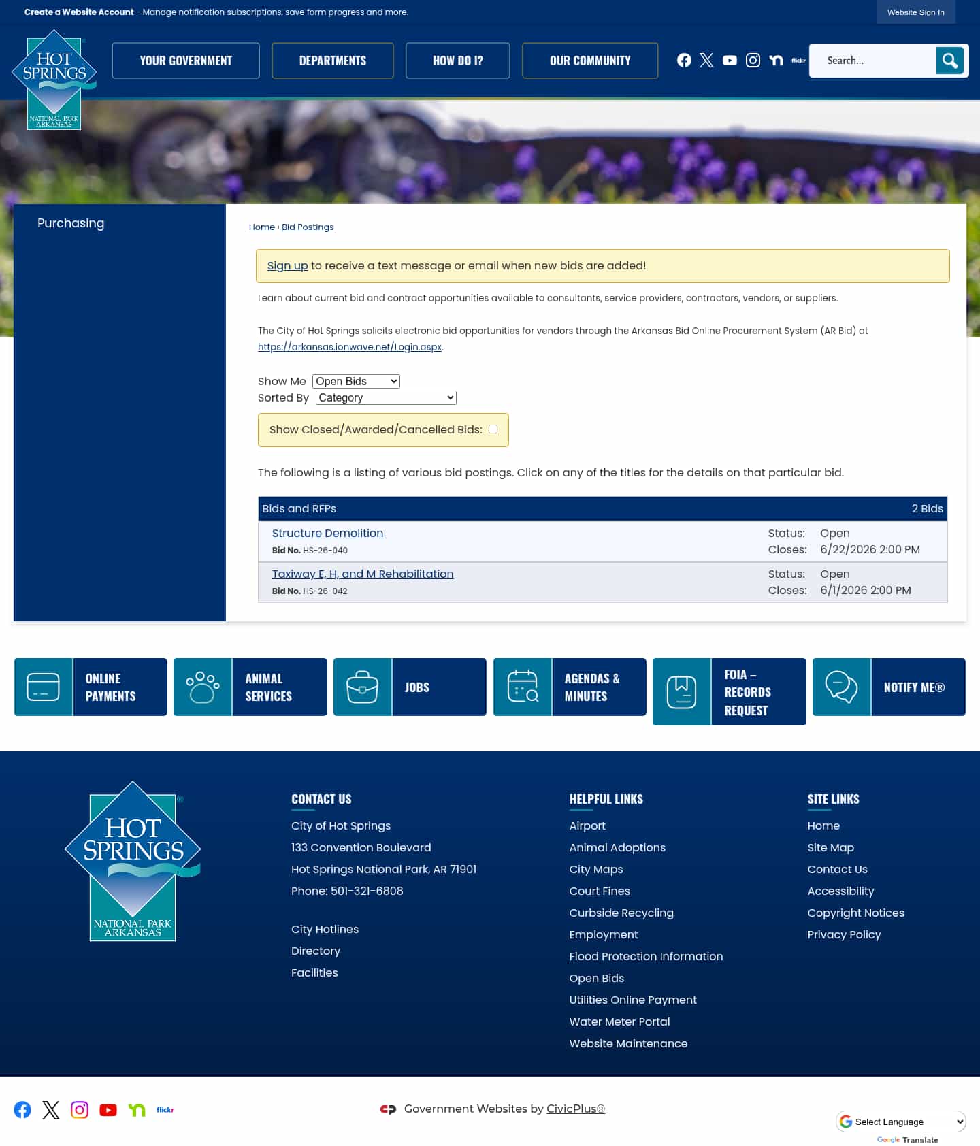Click the Online Payments card icon

[x=43, y=687]
